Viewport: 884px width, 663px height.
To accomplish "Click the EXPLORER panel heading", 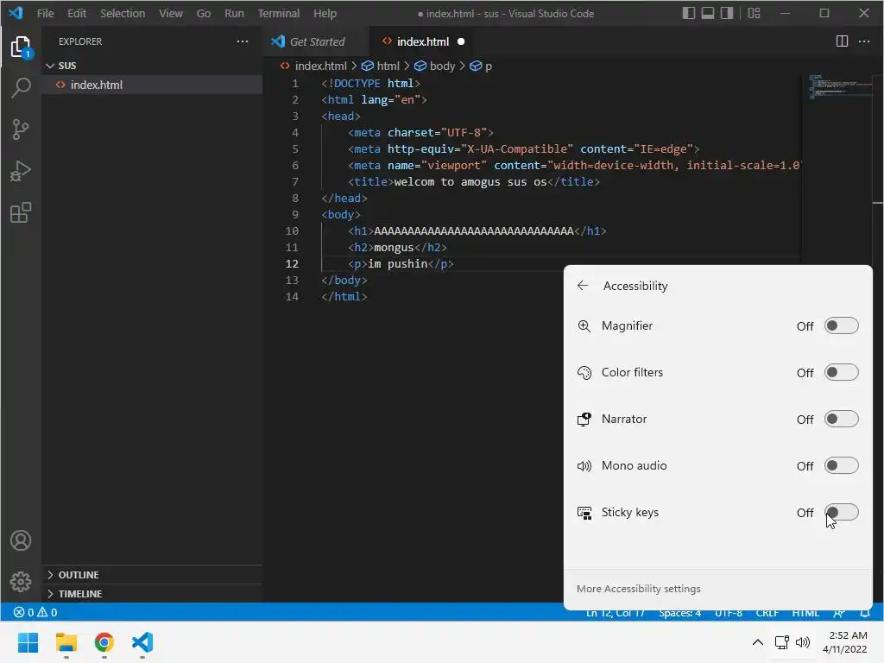I will pos(80,41).
